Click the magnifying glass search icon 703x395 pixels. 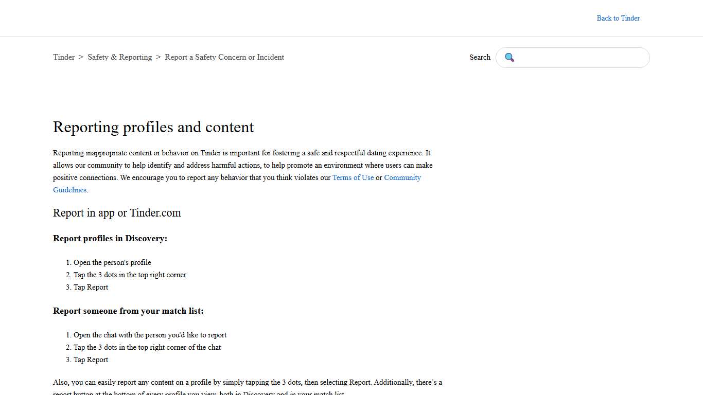(509, 58)
